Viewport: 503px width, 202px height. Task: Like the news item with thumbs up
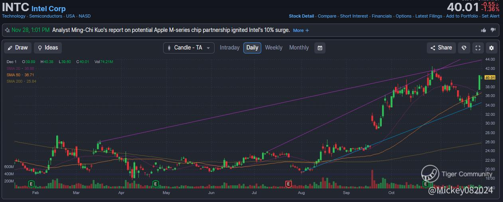coord(484,30)
